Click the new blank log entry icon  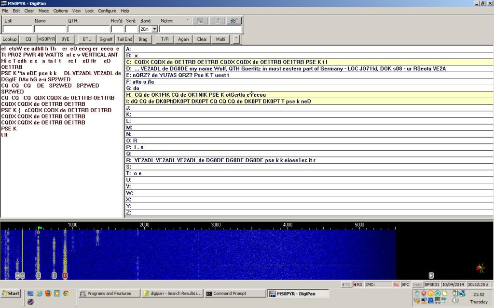click(217, 21)
